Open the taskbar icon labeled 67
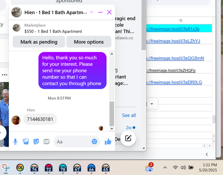223x175 pixels. coord(77,168)
